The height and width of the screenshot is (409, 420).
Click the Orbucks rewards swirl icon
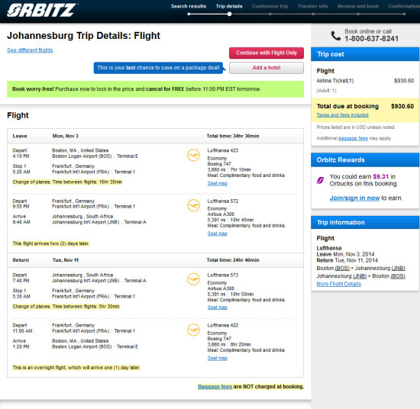click(321, 180)
